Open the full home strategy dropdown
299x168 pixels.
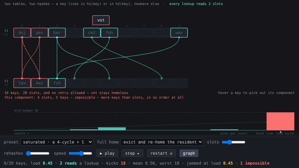click(x=162, y=142)
